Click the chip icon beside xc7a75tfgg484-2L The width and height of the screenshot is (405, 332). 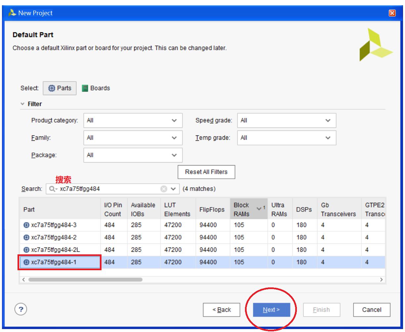(26, 250)
